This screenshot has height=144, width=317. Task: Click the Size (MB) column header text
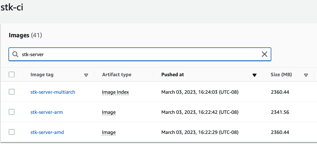[x=281, y=75]
